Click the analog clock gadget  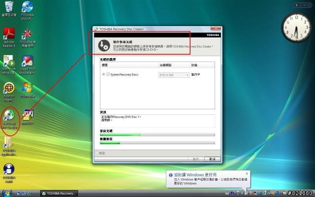point(296,28)
